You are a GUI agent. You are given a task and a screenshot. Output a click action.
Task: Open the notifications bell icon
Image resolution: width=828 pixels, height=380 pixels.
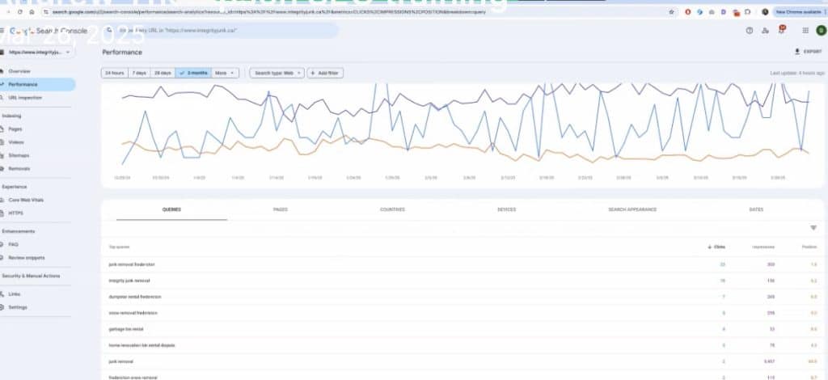(x=782, y=31)
